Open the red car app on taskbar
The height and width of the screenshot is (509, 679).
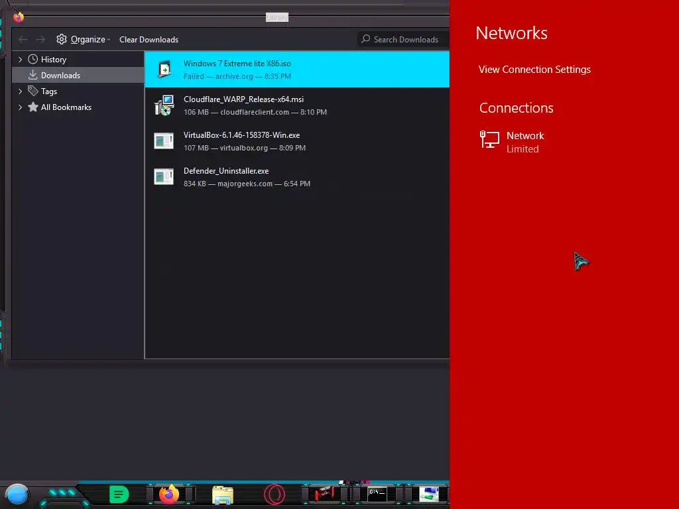pyautogui.click(x=325, y=493)
